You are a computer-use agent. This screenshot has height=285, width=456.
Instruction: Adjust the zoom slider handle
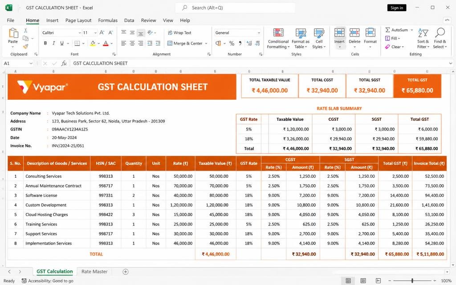click(x=412, y=281)
